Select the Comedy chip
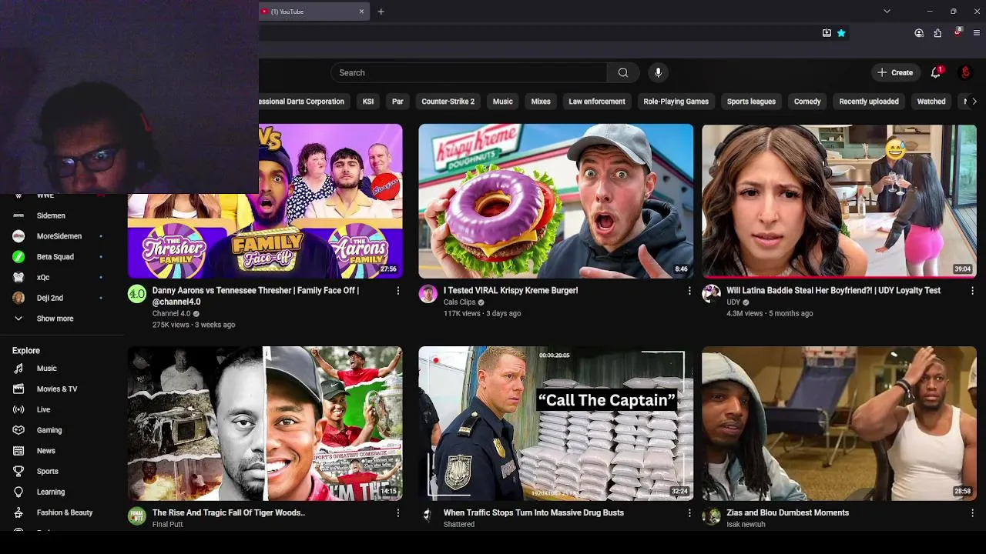986x554 pixels. [x=807, y=102]
